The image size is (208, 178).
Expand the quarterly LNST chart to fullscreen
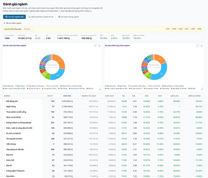197,46
